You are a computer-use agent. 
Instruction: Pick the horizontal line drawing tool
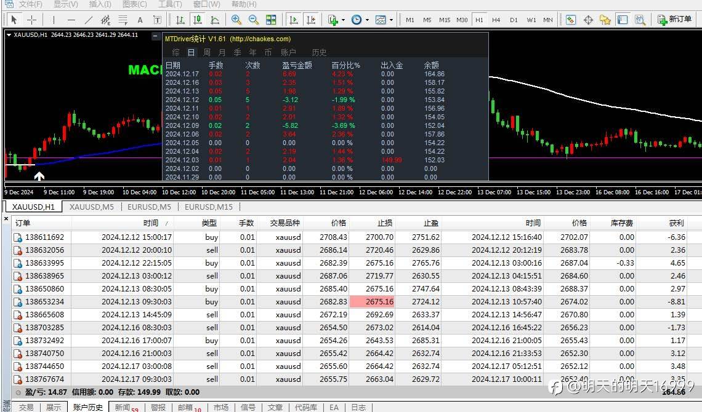(71, 20)
